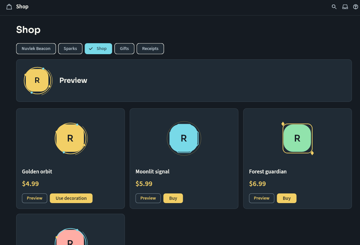Preview the Moonlit signal decoration
Viewport: 360px width, 245px height.
[148, 198]
